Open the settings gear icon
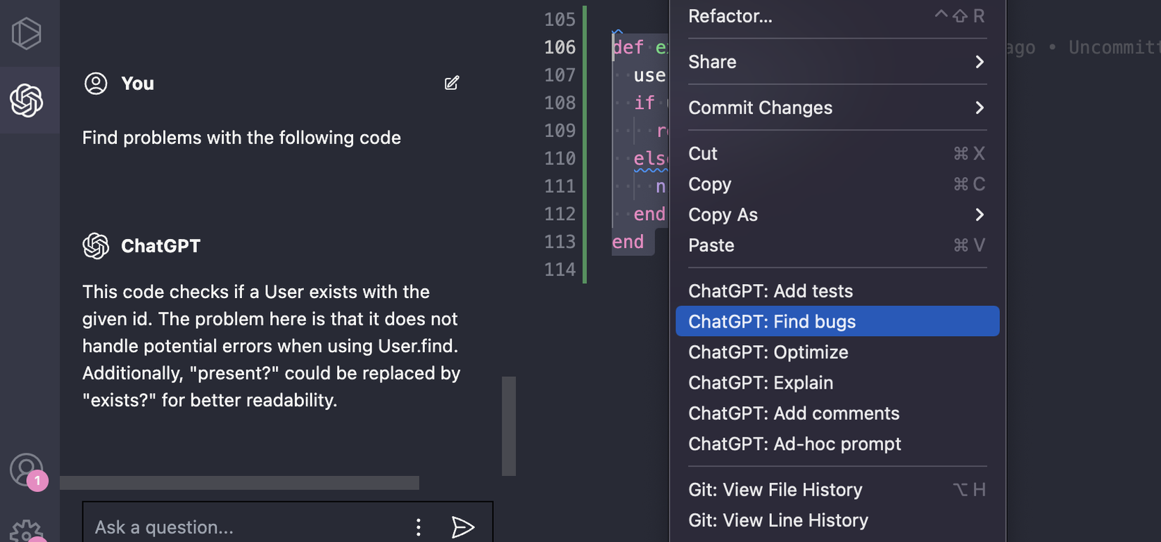This screenshot has width=1161, height=542. pos(27,531)
